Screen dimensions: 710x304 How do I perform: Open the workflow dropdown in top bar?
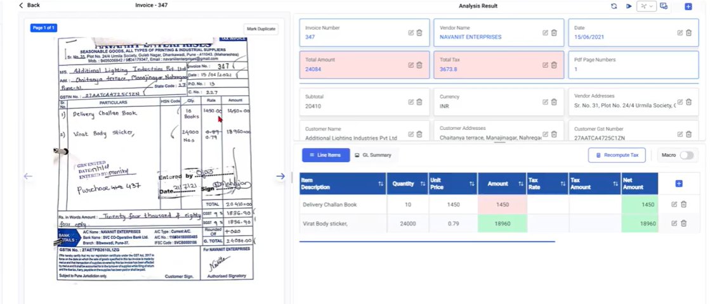pos(647,6)
